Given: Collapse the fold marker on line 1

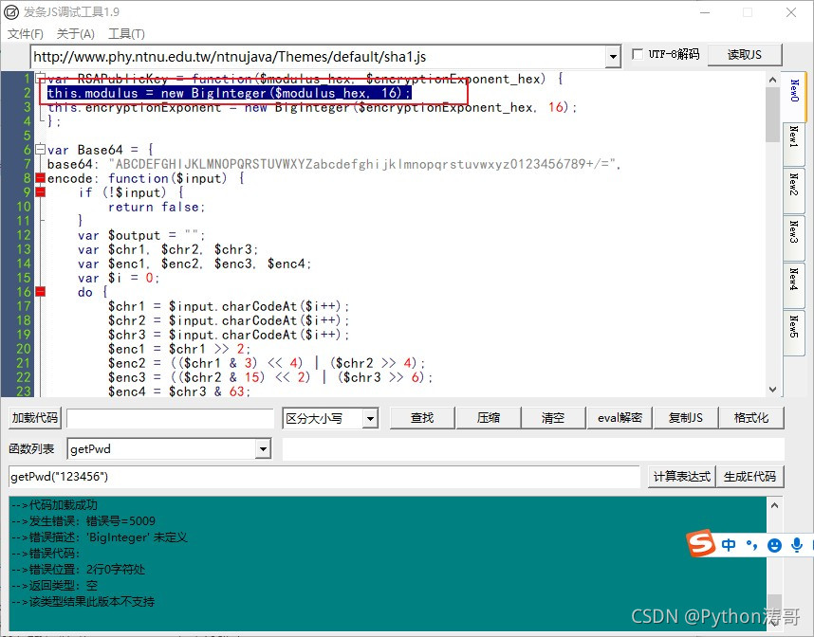Looking at the screenshot, I should pyautogui.click(x=41, y=79).
